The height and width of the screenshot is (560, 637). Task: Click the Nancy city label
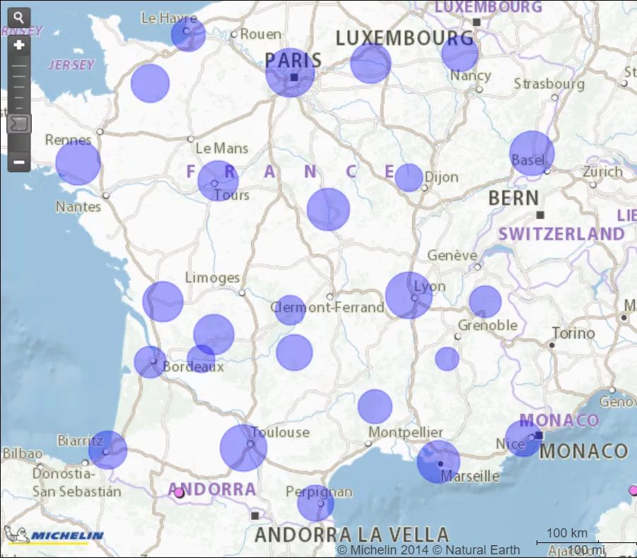tap(471, 76)
